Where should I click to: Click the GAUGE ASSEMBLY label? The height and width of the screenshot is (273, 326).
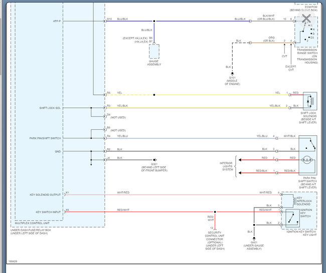coord(154,63)
